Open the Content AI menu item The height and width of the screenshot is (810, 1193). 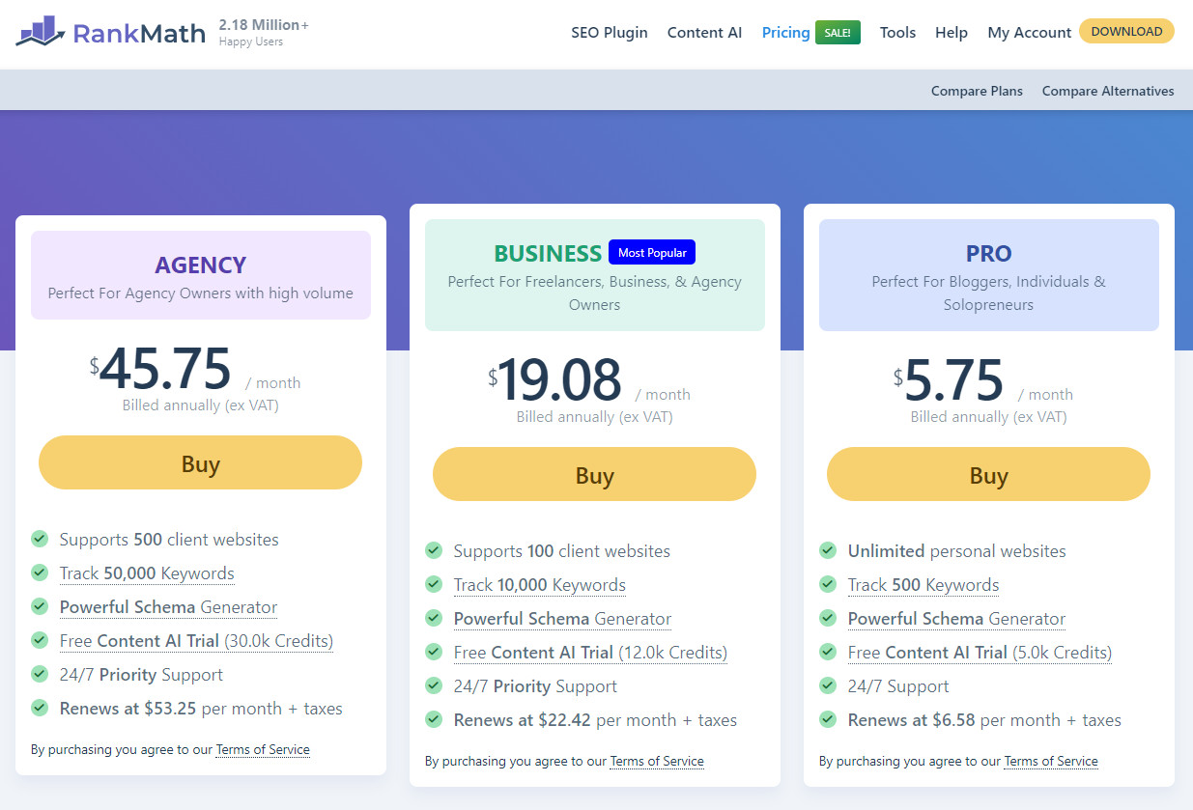tap(704, 32)
